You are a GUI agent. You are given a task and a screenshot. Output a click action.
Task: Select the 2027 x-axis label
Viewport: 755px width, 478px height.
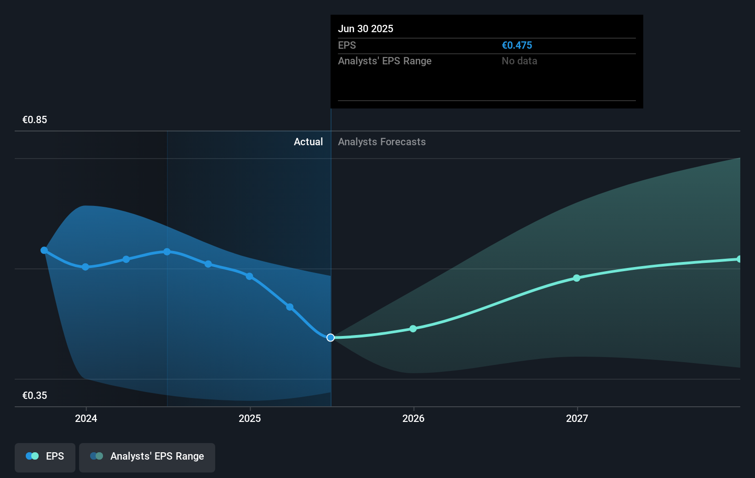click(x=577, y=418)
